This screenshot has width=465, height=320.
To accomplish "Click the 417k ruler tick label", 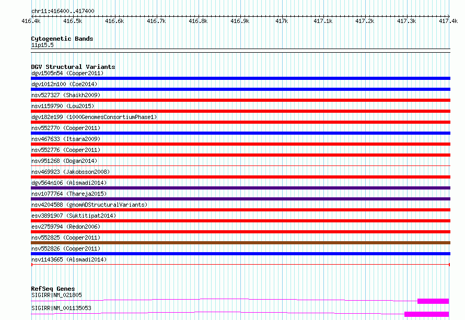I will point(282,21).
